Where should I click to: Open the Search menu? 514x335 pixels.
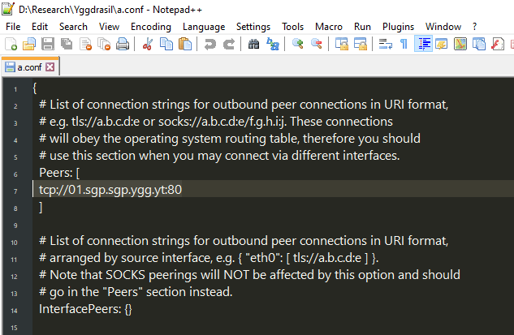73,27
